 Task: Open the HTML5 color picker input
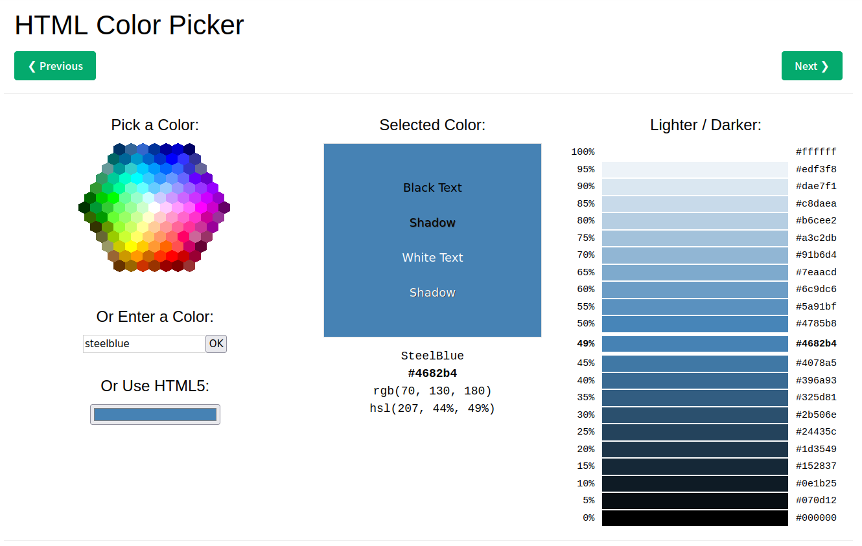click(155, 415)
